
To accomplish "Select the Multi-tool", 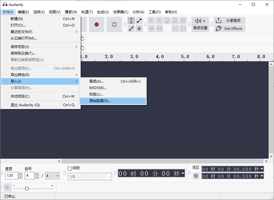I will coord(139,28).
